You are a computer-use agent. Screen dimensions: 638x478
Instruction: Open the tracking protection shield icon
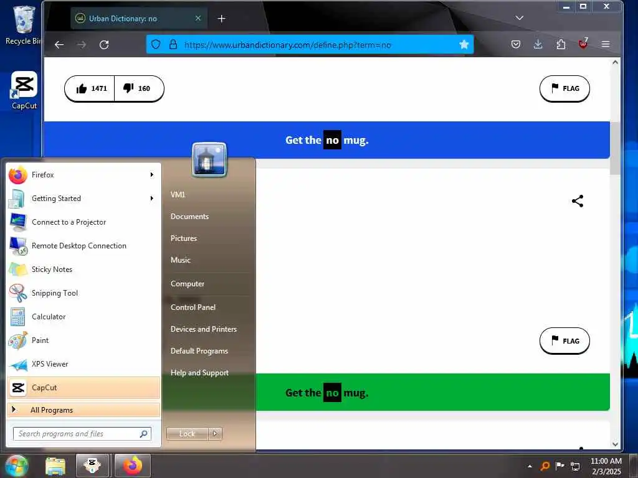156,45
